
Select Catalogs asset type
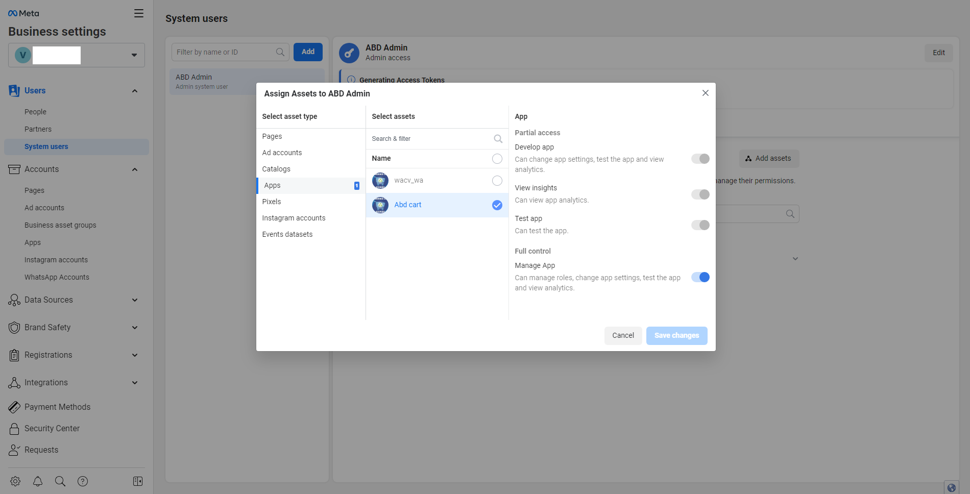tap(311, 169)
